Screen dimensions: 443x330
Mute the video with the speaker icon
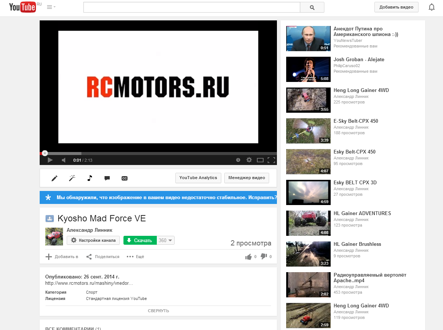point(63,160)
